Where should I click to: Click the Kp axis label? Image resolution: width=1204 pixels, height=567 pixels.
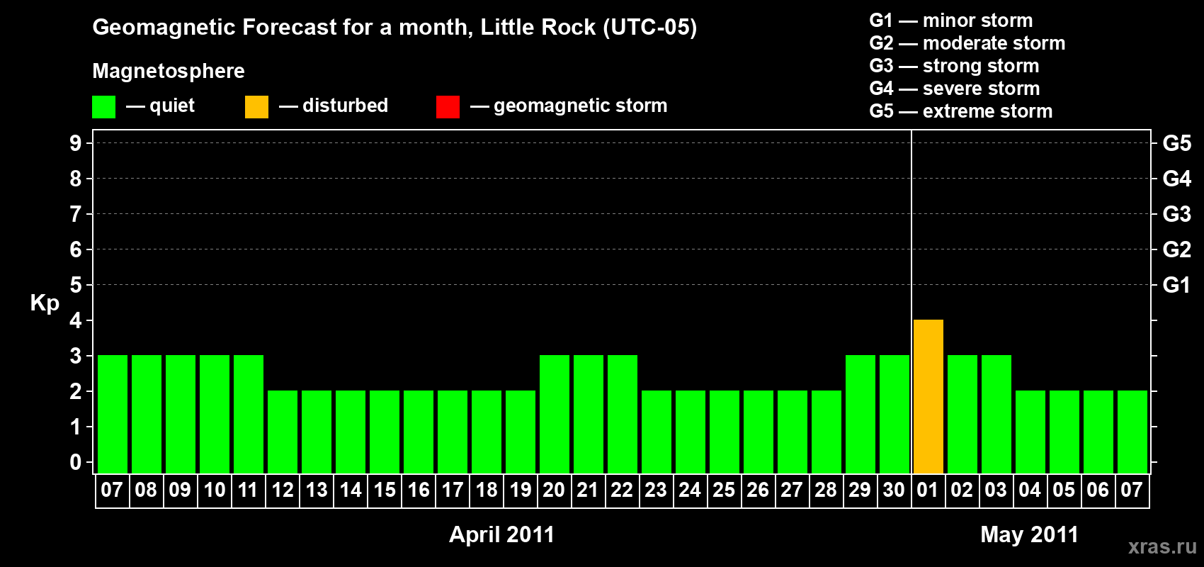(45, 303)
